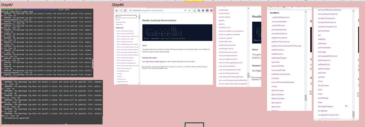Open setReadOnly link
The width and height of the screenshot is (365, 127).
click(324, 64)
